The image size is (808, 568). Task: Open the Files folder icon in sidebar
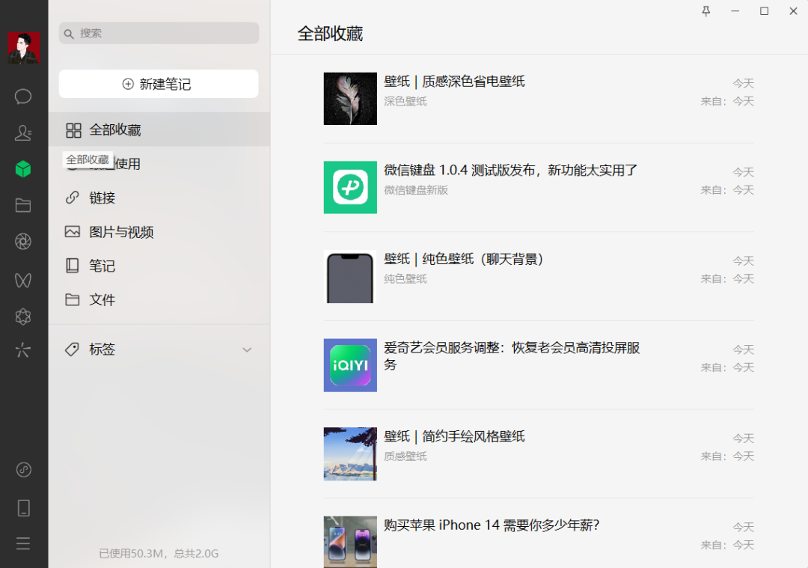[23, 205]
